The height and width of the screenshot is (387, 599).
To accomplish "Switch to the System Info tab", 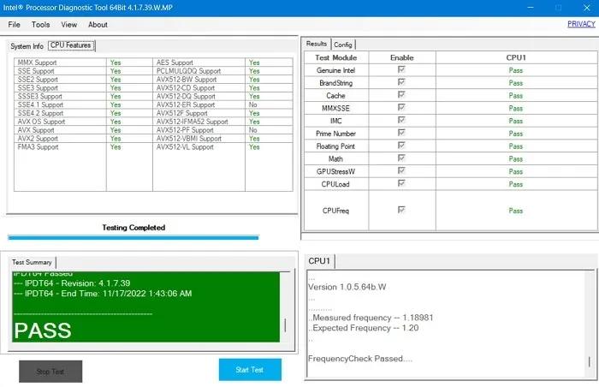I will click(x=27, y=46).
